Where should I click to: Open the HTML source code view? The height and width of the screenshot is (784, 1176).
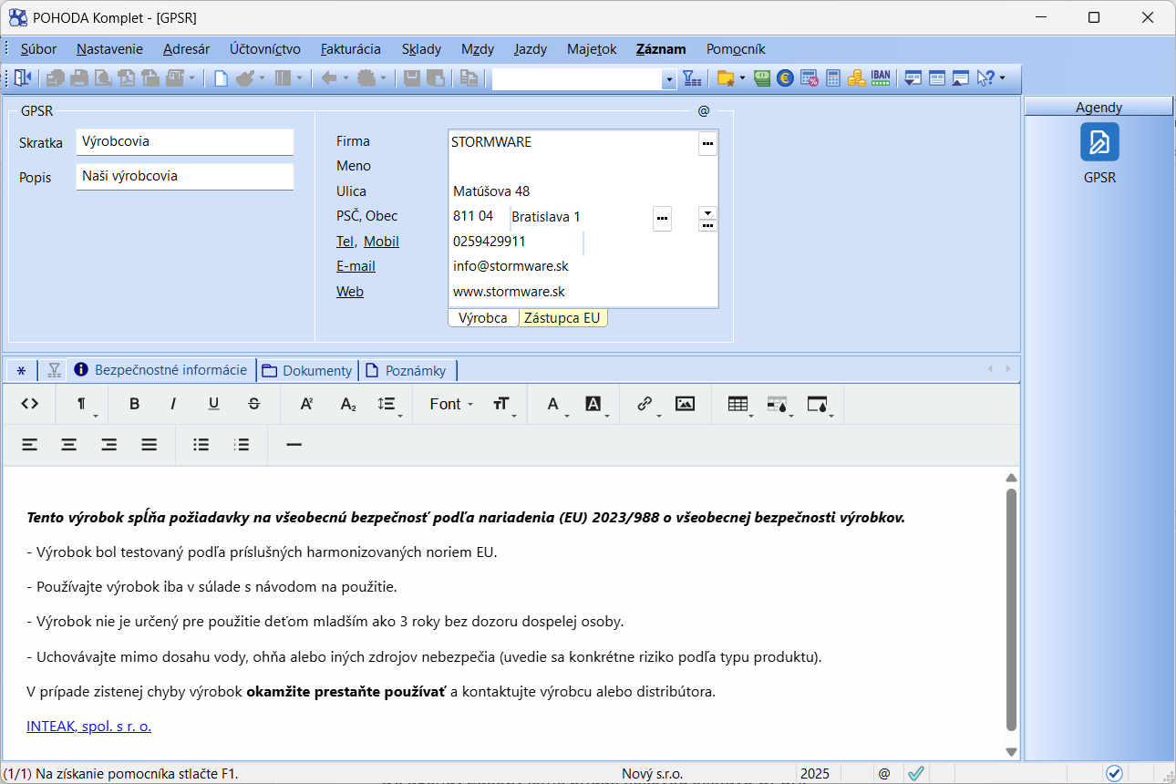(x=30, y=404)
